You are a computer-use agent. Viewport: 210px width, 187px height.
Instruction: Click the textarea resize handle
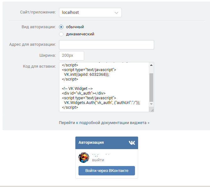point(152,110)
